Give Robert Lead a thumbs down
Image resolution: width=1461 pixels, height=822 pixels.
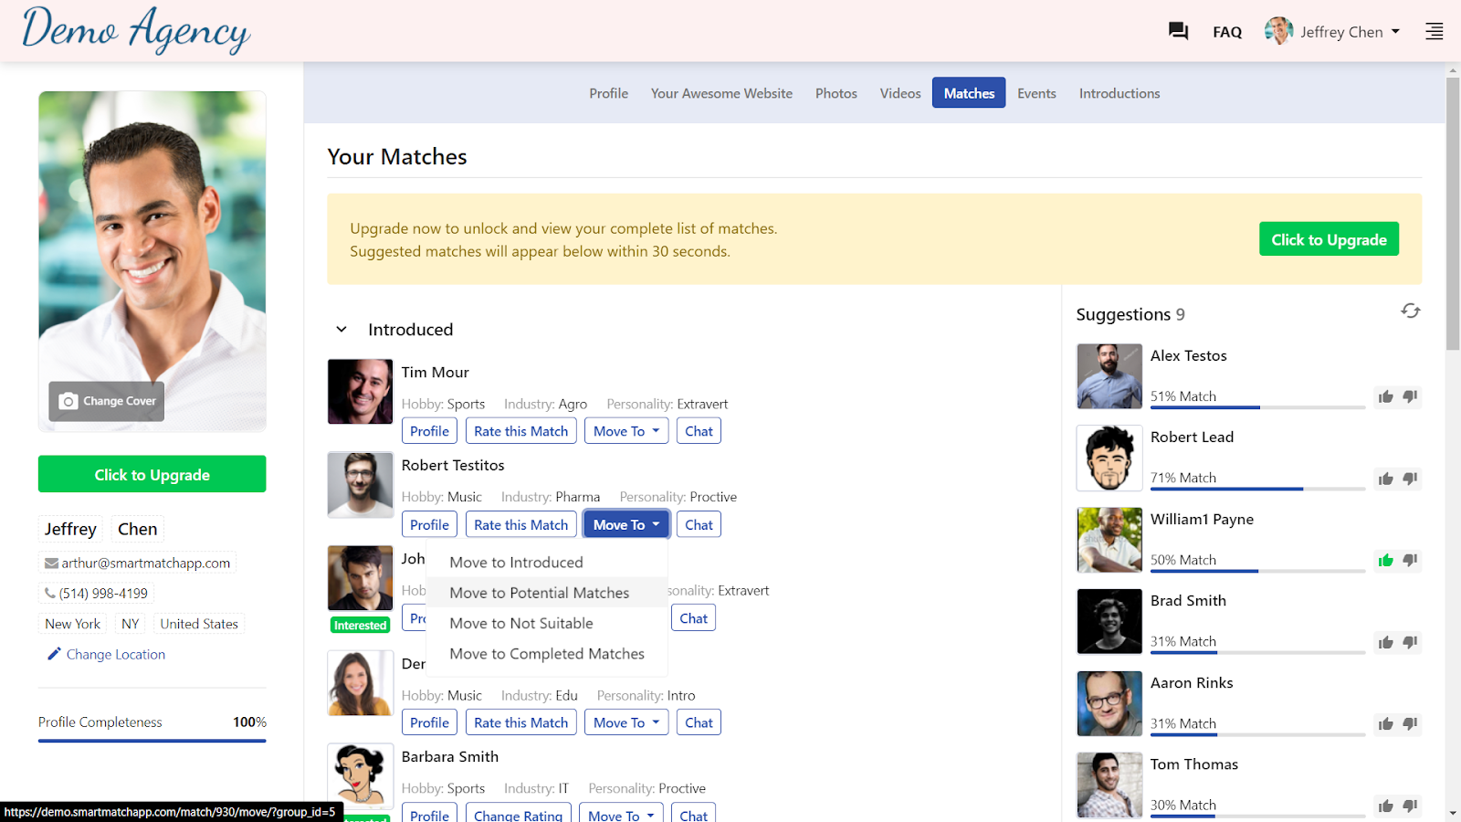1410,478
